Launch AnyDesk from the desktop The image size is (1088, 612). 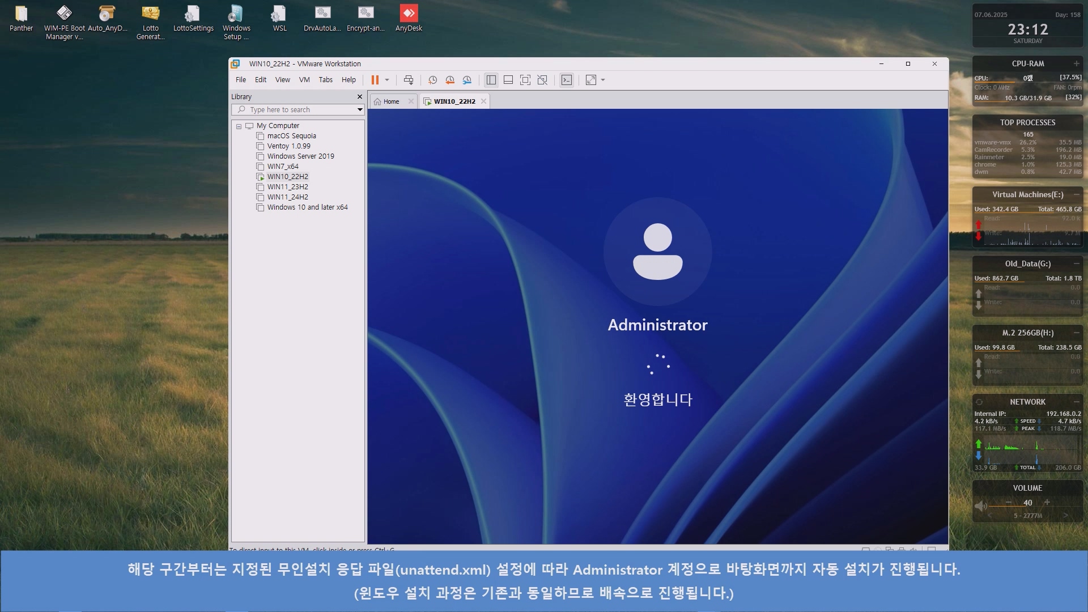tap(409, 19)
